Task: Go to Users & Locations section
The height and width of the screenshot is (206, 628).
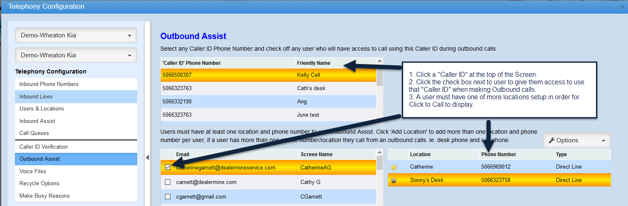Action: 42,109
